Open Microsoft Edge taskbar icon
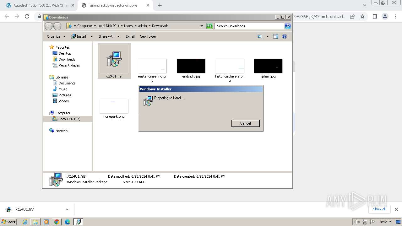Viewport: 402px width, 226px height. coord(68,222)
